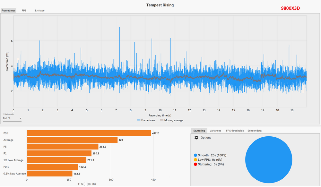The height and width of the screenshot is (187, 321).
Task: Click the red Stuttering legend dot
Action: click(x=195, y=164)
